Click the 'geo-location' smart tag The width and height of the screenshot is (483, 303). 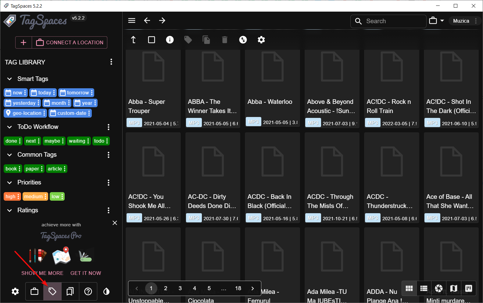pos(25,113)
